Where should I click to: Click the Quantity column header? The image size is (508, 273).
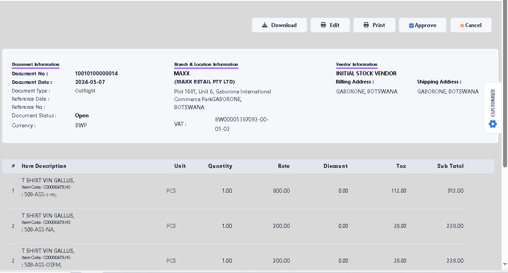220,166
